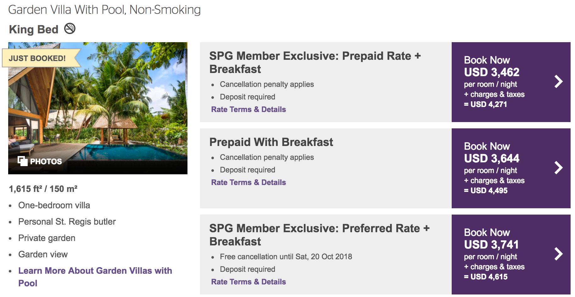The width and height of the screenshot is (575, 297).
Task: Click the non-smoking icon beside King Bed
Action: click(x=70, y=29)
